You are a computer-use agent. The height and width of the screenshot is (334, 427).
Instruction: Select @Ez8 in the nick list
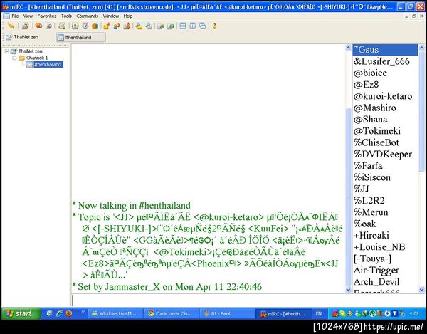click(x=385, y=85)
